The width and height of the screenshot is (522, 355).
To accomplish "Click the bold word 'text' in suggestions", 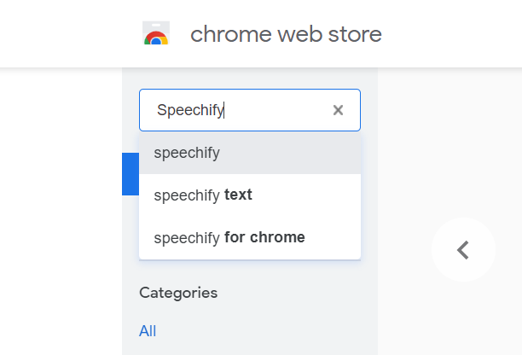I will (x=238, y=195).
